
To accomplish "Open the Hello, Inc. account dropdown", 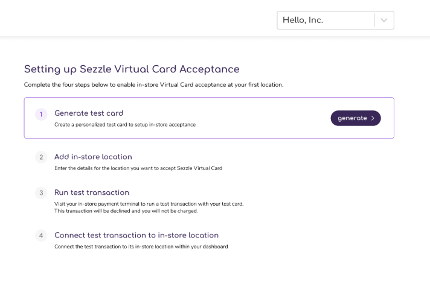I will point(326,20).
